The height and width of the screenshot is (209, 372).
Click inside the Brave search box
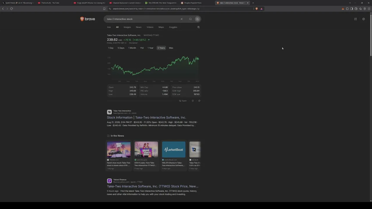(142, 19)
